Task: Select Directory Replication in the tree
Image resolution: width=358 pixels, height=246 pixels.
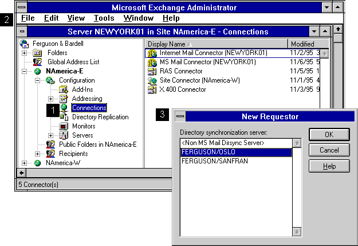Action: pos(100,117)
